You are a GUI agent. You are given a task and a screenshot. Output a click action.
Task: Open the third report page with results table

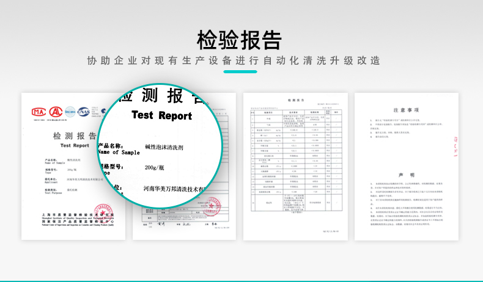(295, 167)
